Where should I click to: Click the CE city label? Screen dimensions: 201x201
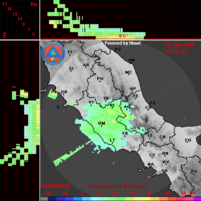tap(152, 155)
